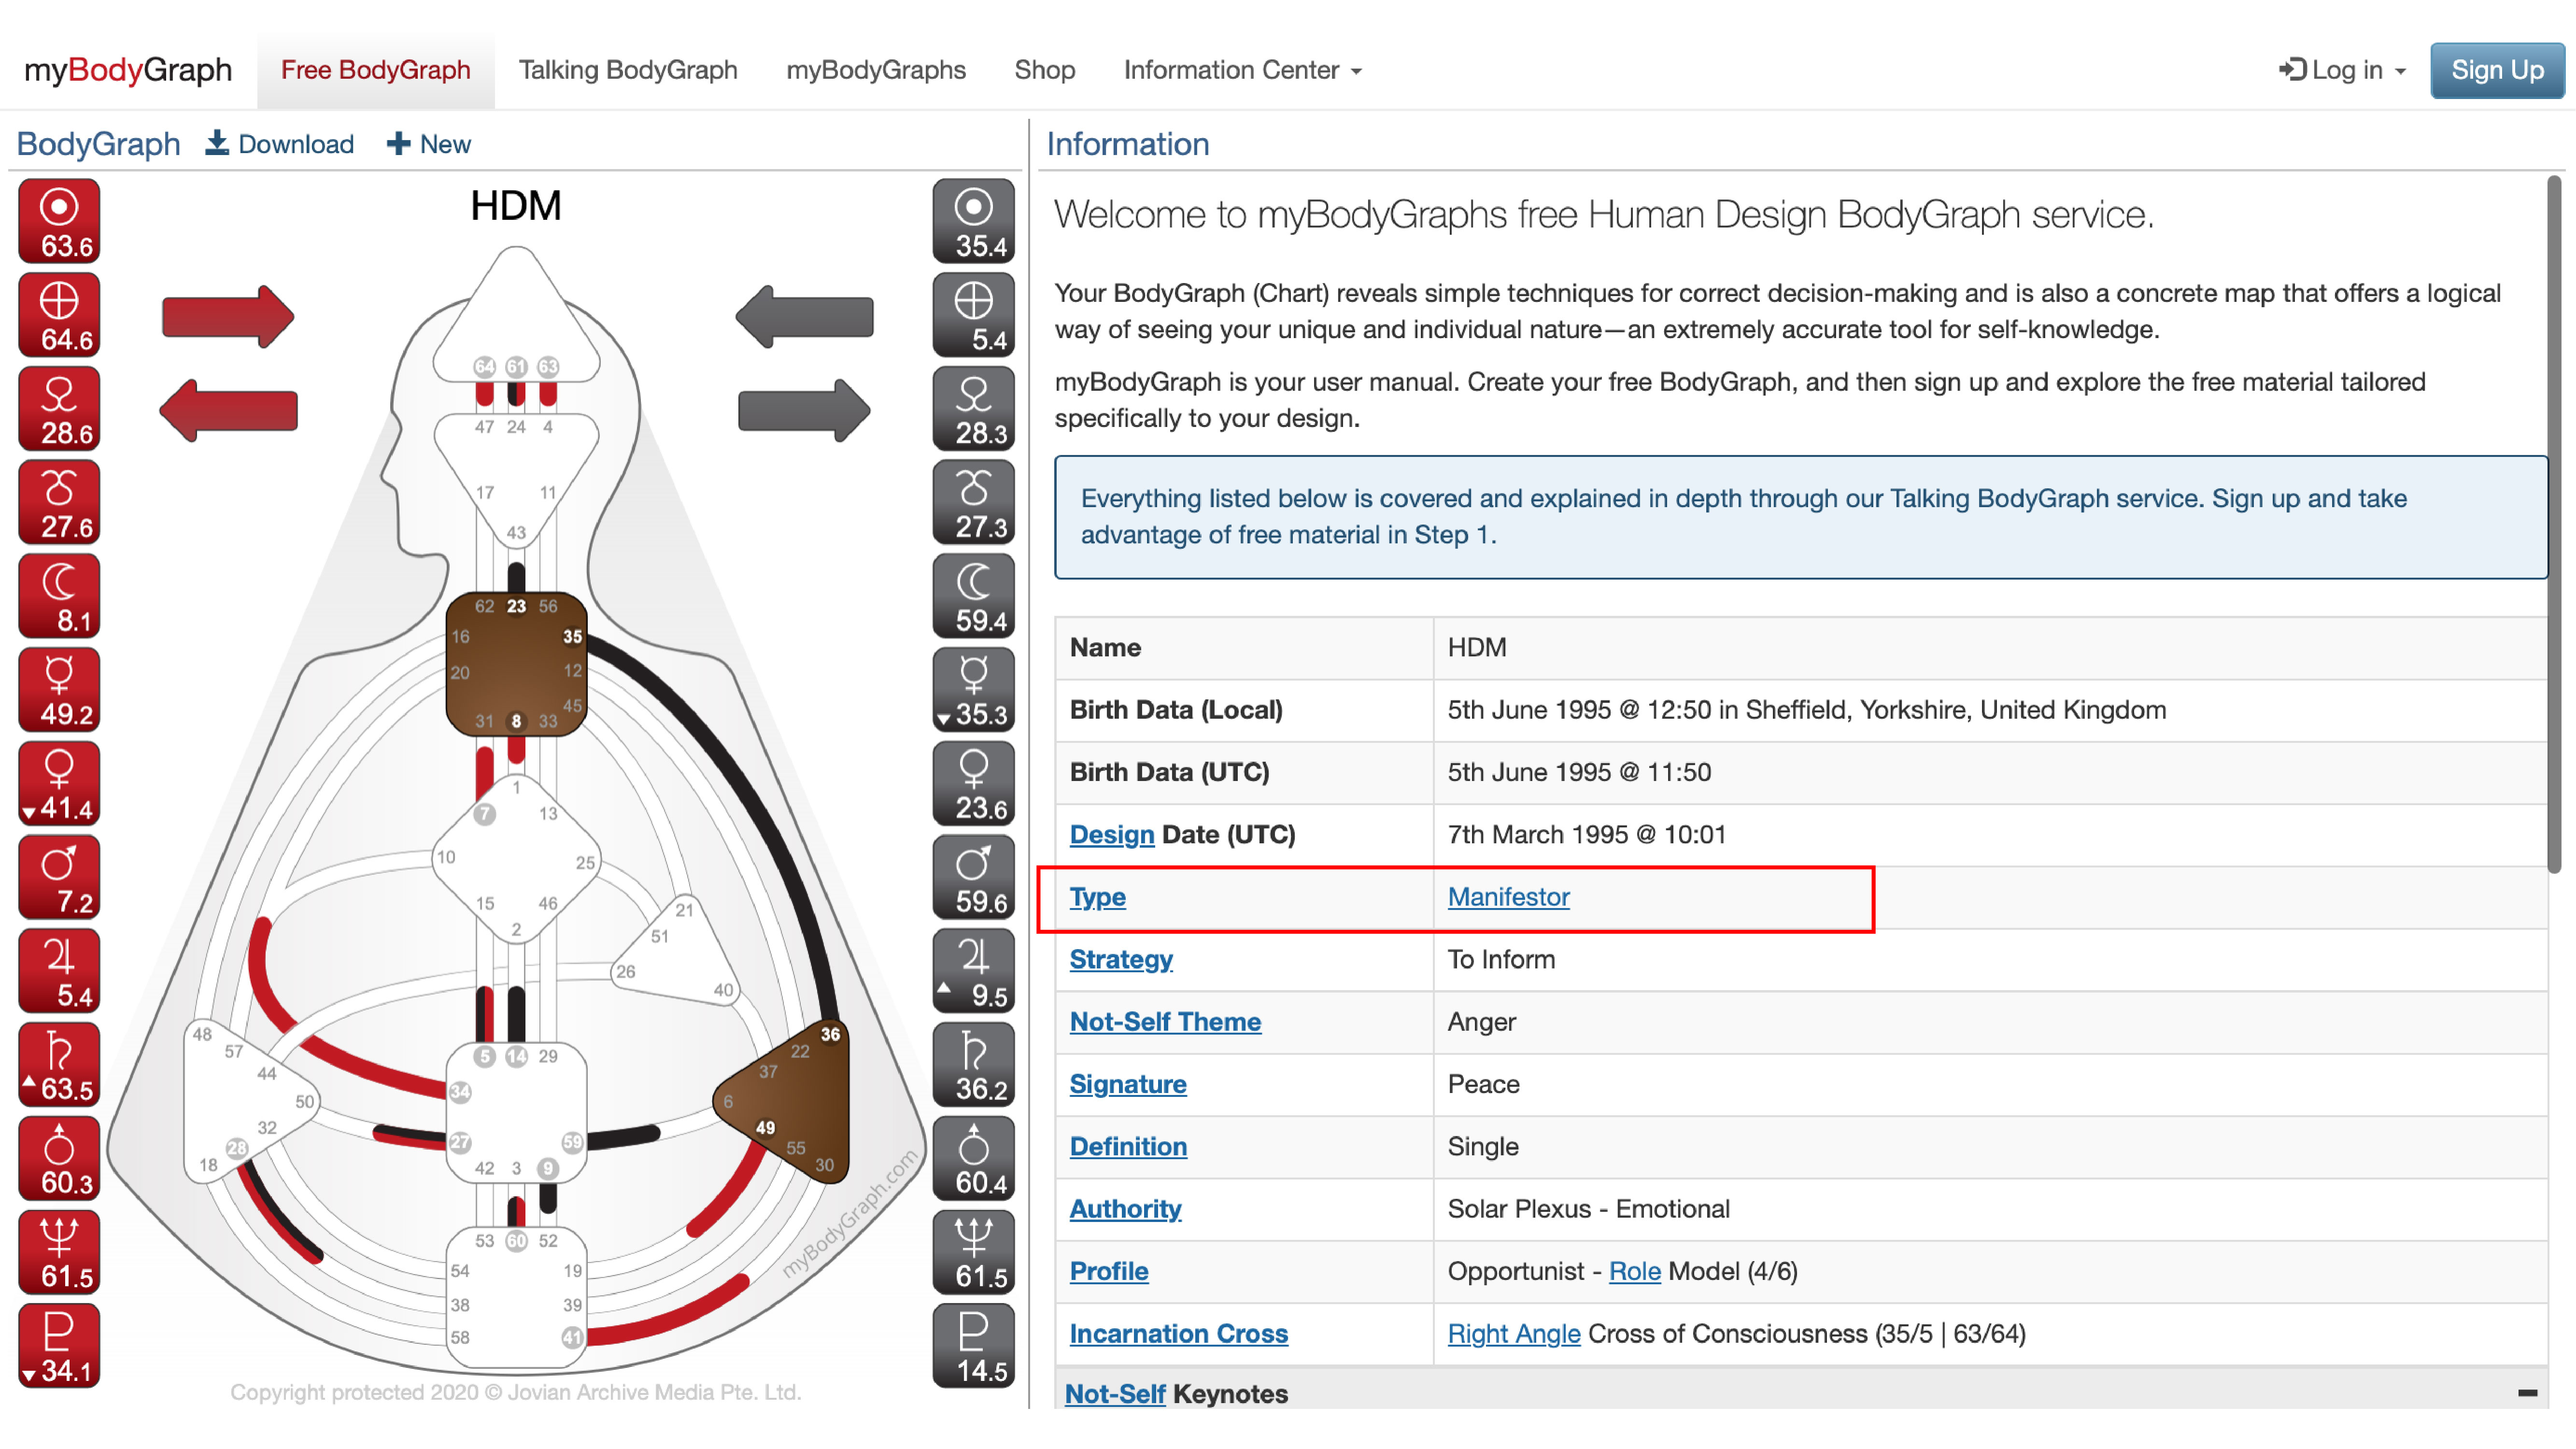
Task: Expand the Log in dropdown
Action: coord(2342,70)
